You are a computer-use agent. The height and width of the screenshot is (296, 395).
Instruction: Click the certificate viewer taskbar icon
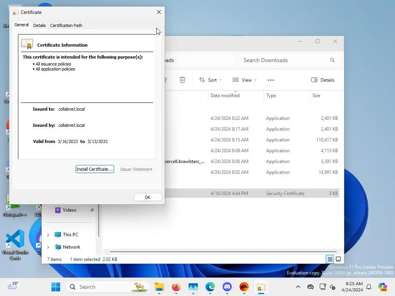click(x=261, y=287)
